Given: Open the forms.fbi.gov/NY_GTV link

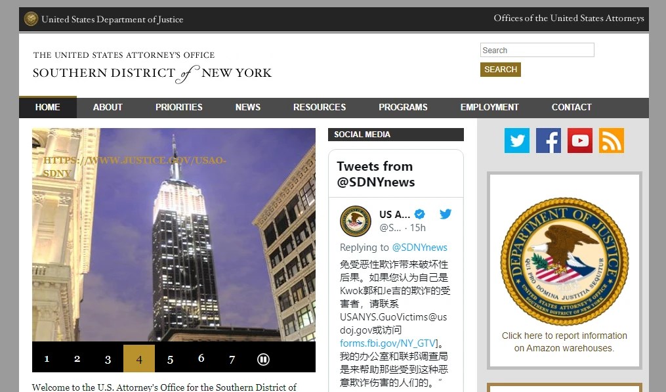Looking at the screenshot, I should (x=388, y=343).
